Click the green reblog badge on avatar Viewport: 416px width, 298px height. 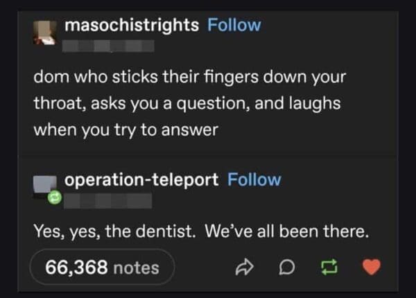(x=55, y=198)
